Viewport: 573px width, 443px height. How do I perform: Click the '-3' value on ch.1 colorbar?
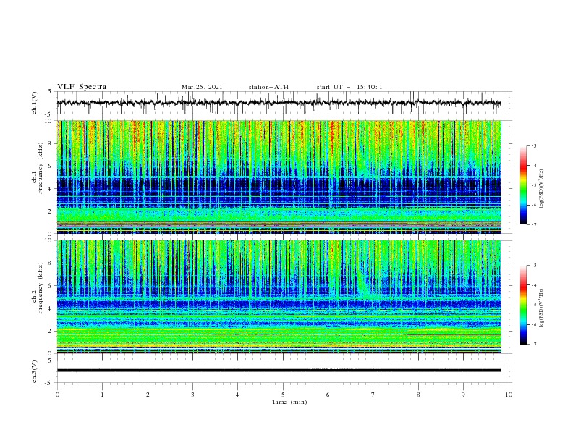pos(533,145)
